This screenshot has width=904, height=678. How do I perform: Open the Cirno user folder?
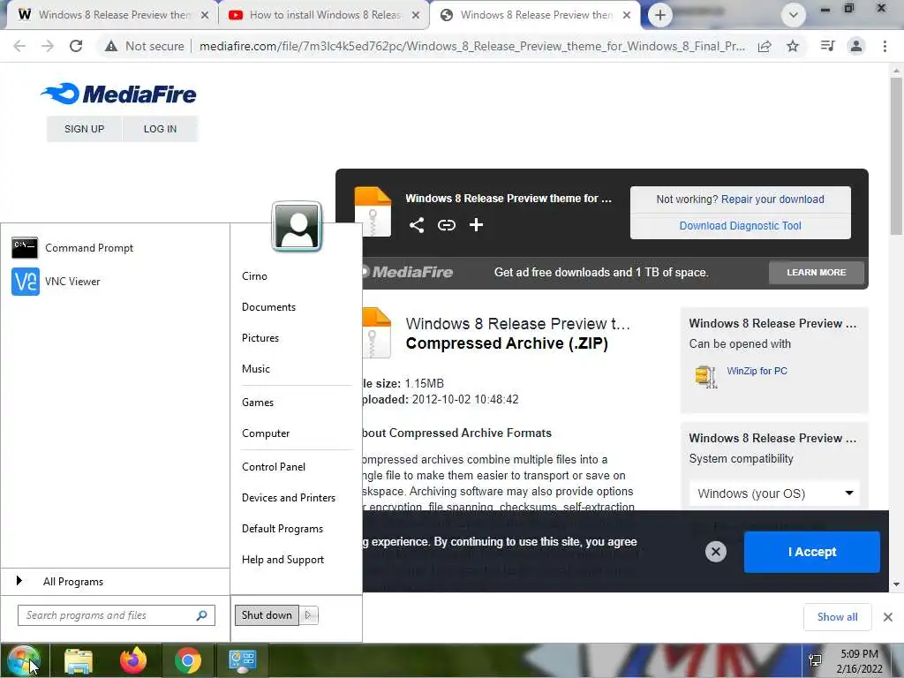[x=254, y=276]
